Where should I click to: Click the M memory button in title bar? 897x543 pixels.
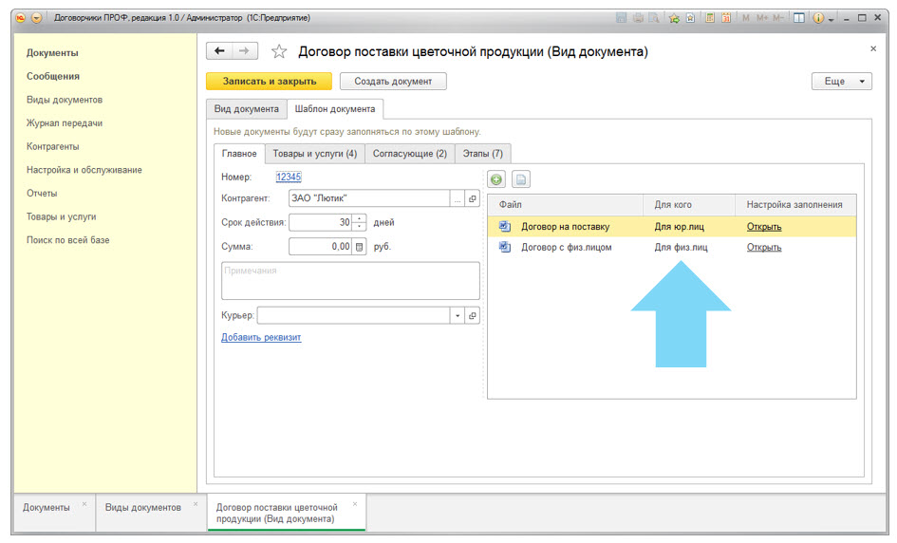pyautogui.click(x=745, y=18)
